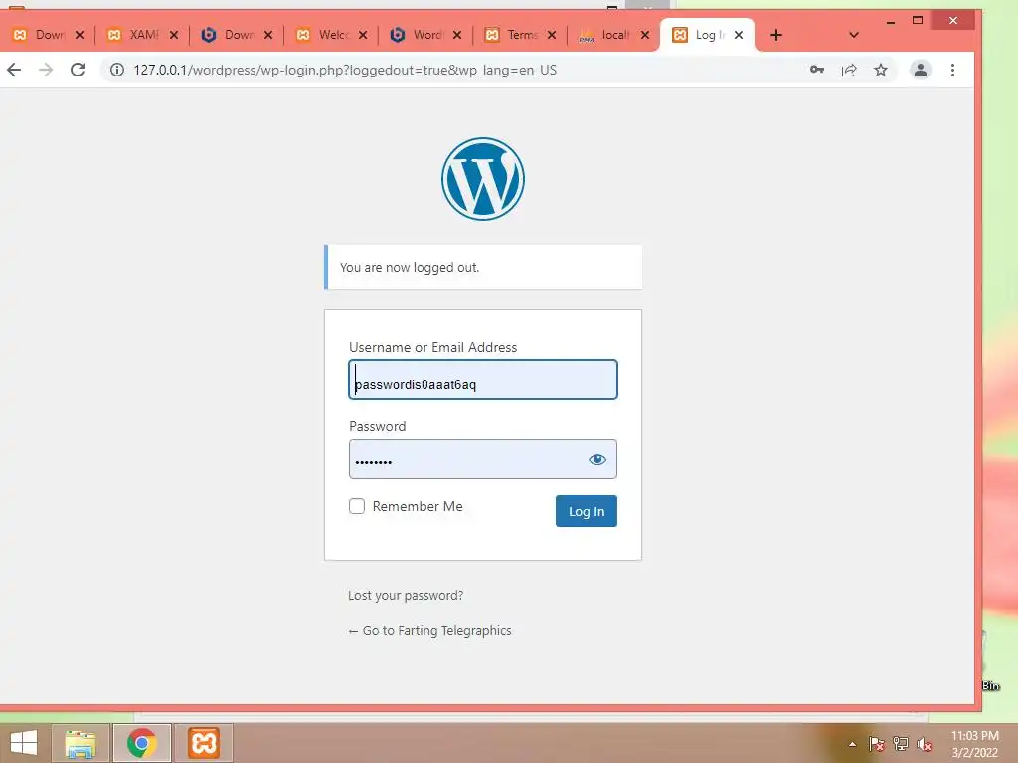Click the browser forward arrow
Viewport: 1018px width, 763px height.
[46, 70]
